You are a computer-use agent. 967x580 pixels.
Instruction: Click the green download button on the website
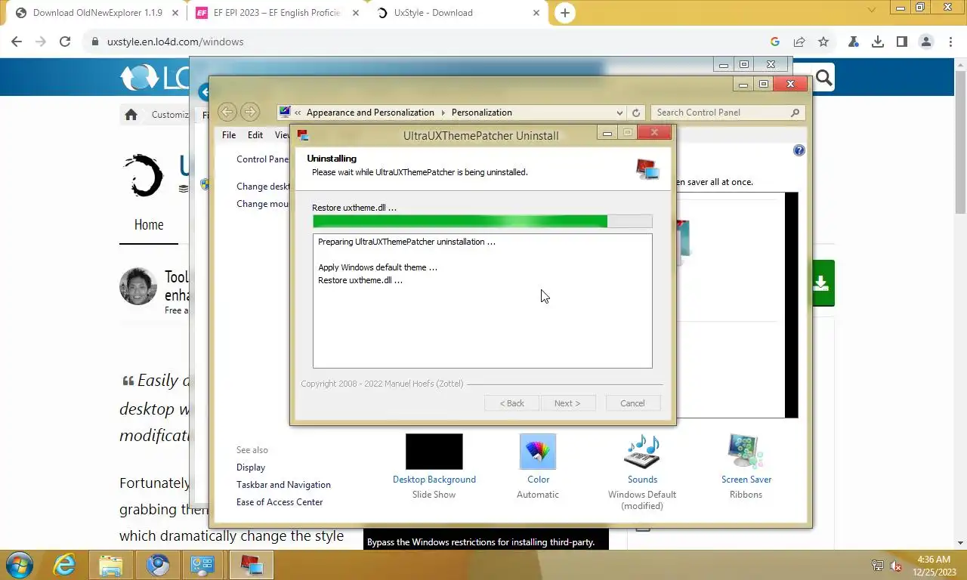823,283
